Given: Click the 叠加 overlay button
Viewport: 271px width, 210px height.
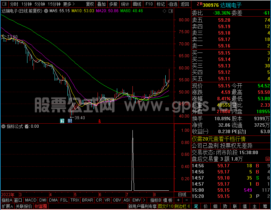Looking at the screenshot, I should [101, 4].
